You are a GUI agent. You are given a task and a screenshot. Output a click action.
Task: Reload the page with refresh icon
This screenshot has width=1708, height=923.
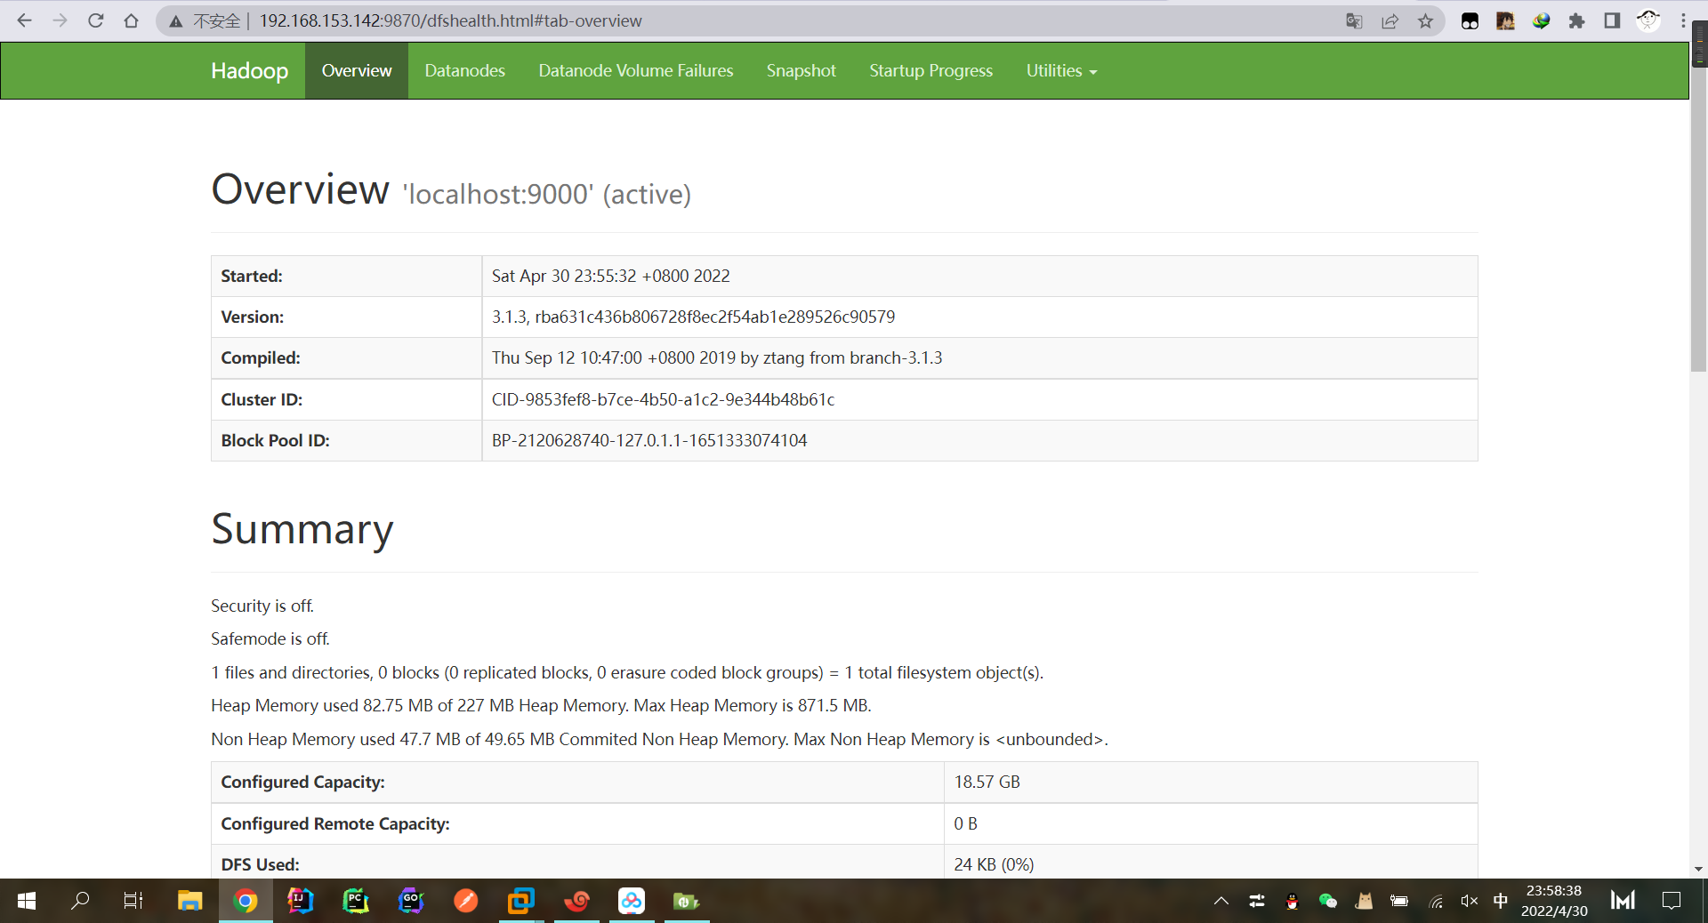pos(95,20)
